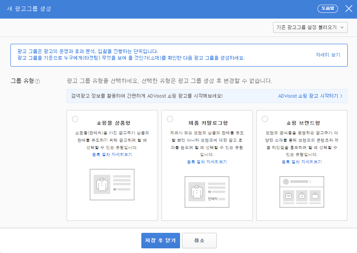Click the 취소 button
The image size is (357, 253).
pyautogui.click(x=199, y=241)
